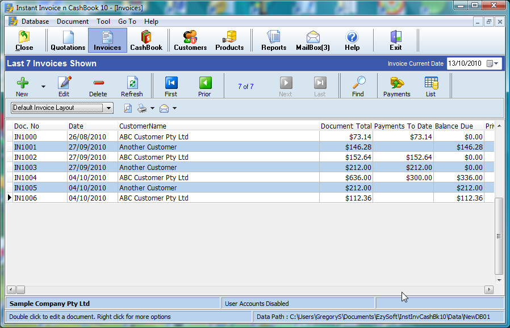This screenshot has height=328, width=510.
Task: Sort by Payments To Date column header
Action: 403,126
